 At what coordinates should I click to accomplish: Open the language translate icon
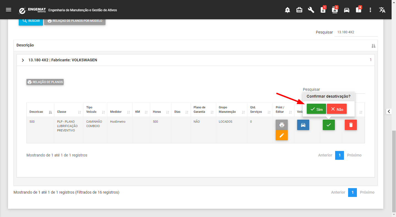382,10
